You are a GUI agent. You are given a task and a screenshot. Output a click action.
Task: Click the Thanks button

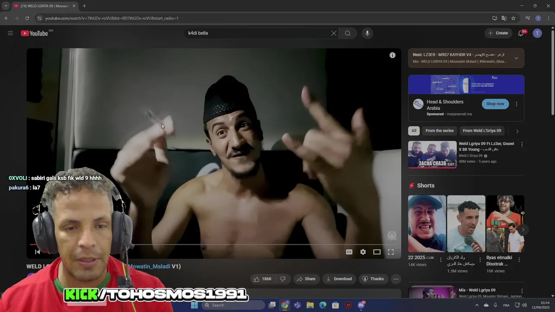click(373, 279)
